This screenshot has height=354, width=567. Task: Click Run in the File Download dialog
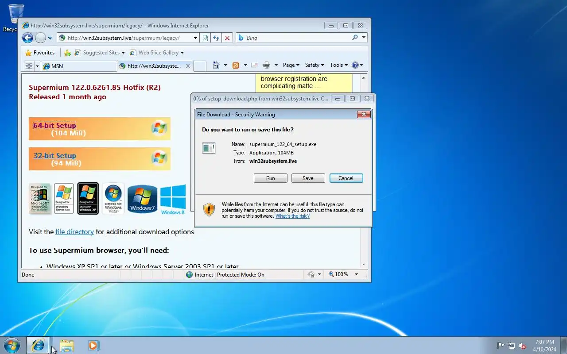point(271,178)
